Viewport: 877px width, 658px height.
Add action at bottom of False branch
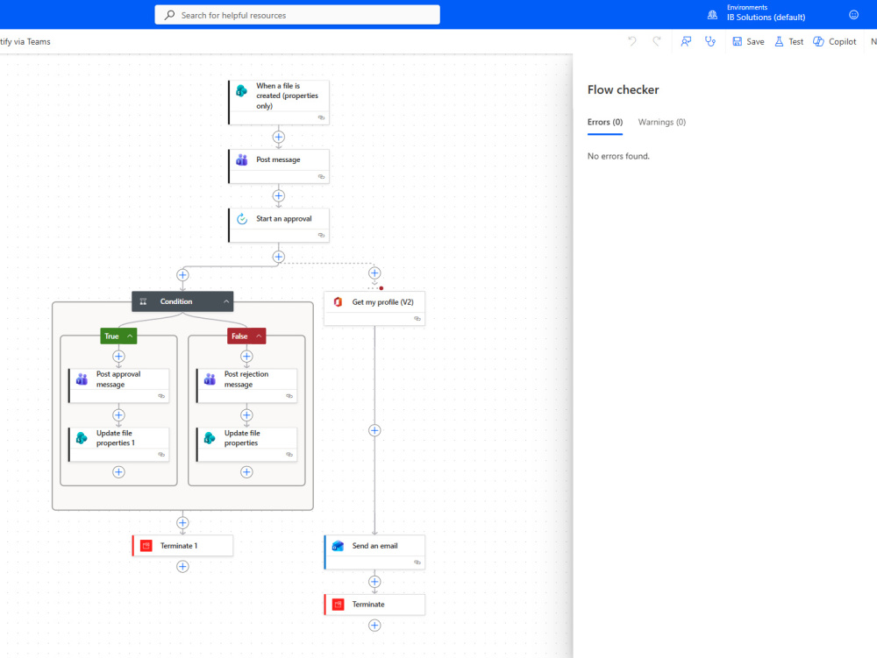pyautogui.click(x=246, y=472)
